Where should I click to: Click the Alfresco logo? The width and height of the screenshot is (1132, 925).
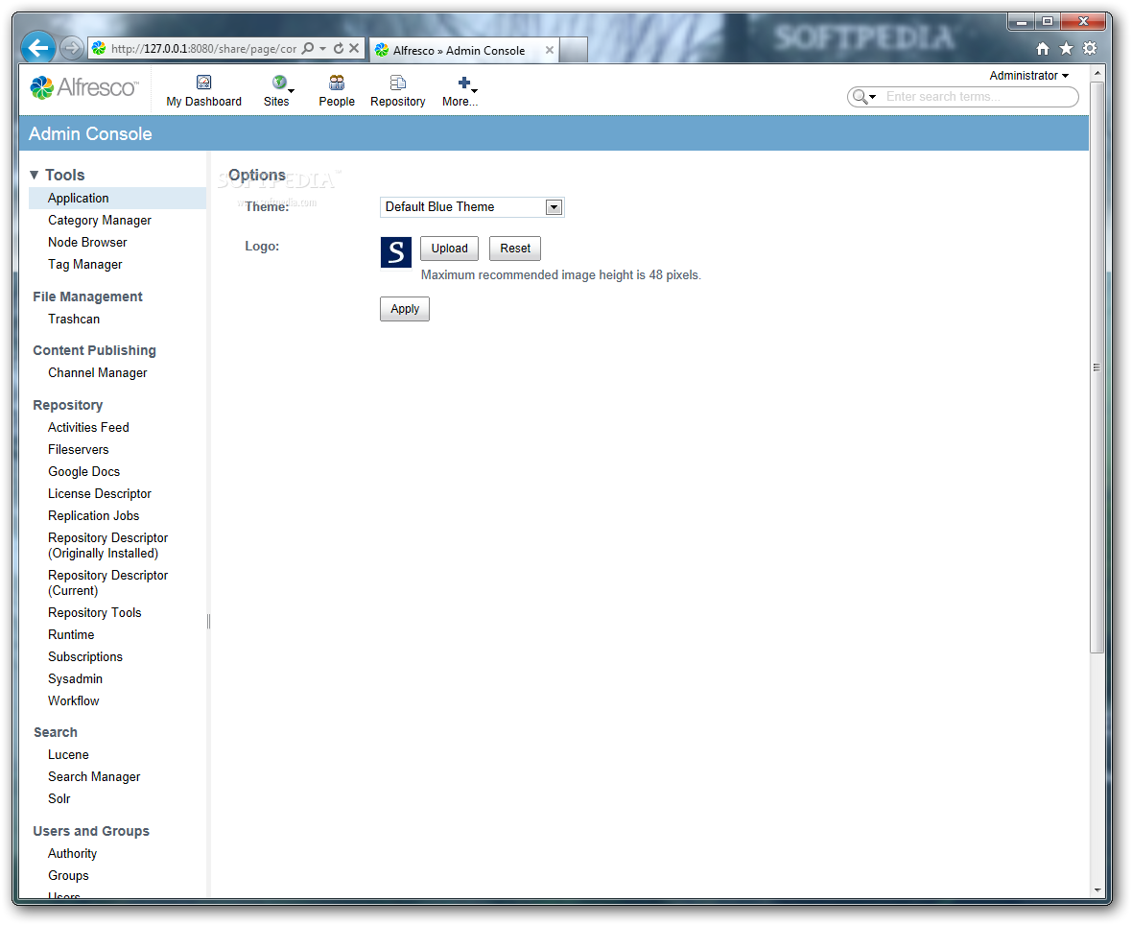point(83,88)
